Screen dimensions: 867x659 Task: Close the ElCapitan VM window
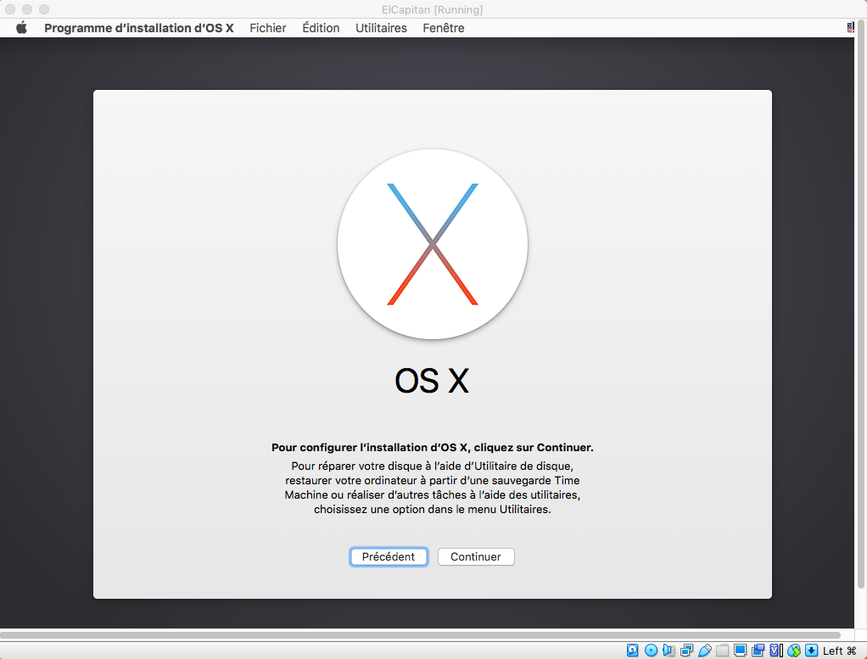[x=10, y=9]
